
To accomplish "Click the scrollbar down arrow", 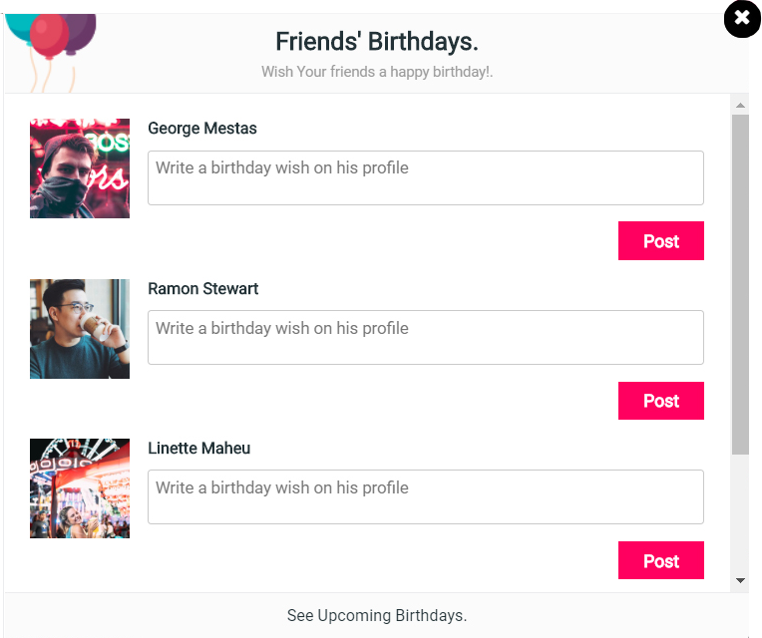I will (x=740, y=580).
